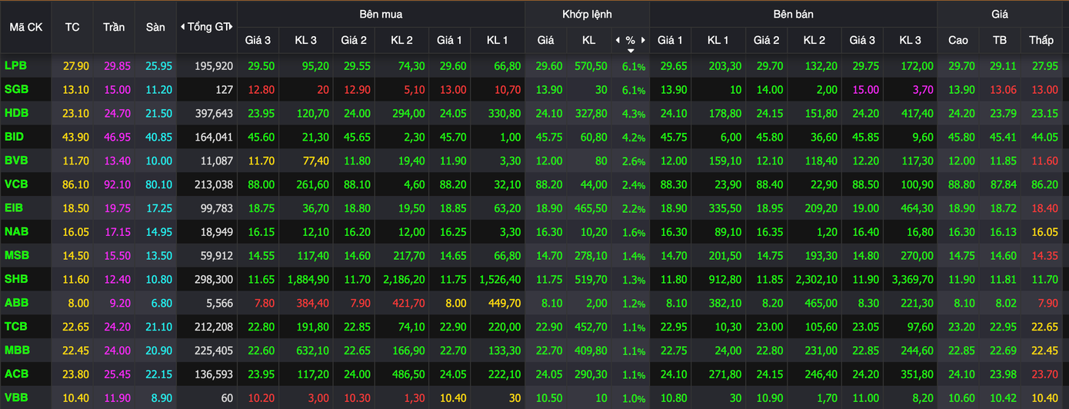This screenshot has width=1069, height=409.
Task: Open HDB stock ticker
Action: (x=16, y=113)
